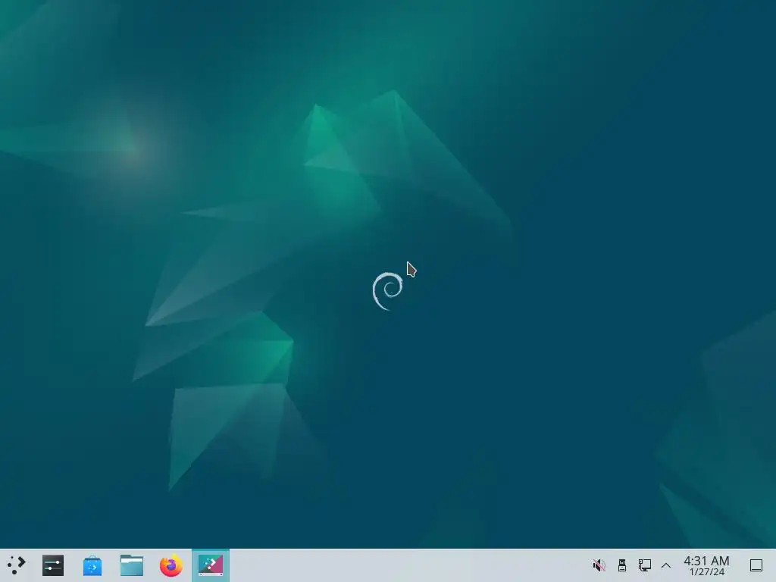Launch System Settings from the taskbar
The height and width of the screenshot is (582, 776).
point(53,565)
